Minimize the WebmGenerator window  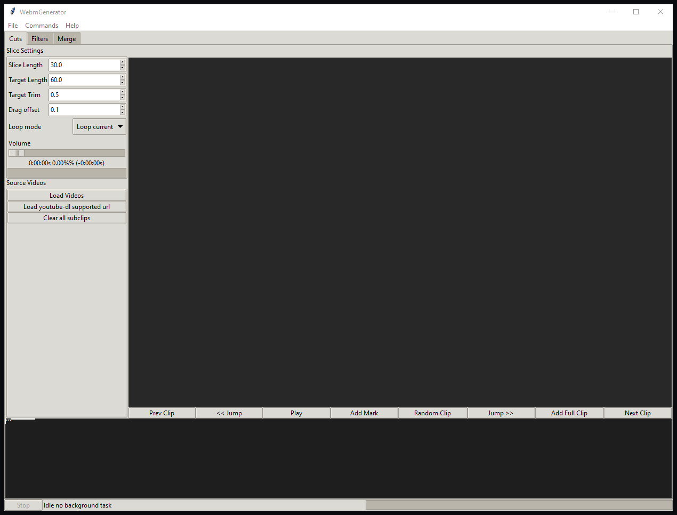coord(612,12)
